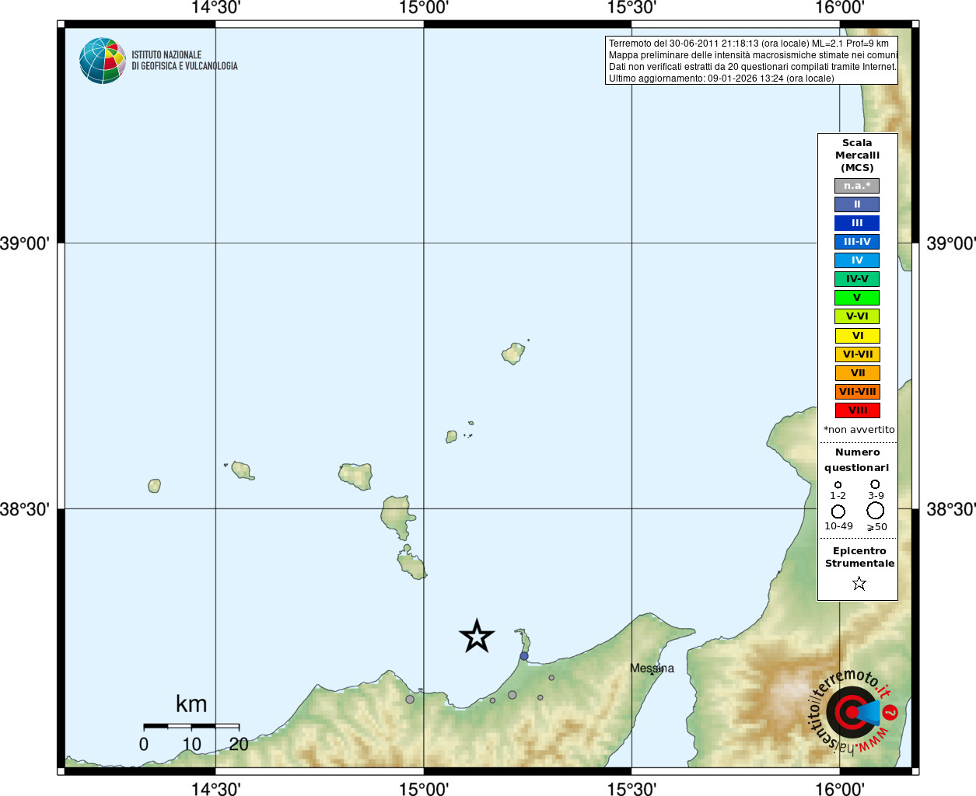Screen dimensions: 976x796
Task: Click the 'Mappa preliminare delle intensità' info line
Action: coord(753,55)
